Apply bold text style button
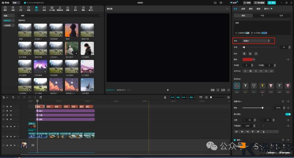The image size is (294, 158). click(x=244, y=54)
